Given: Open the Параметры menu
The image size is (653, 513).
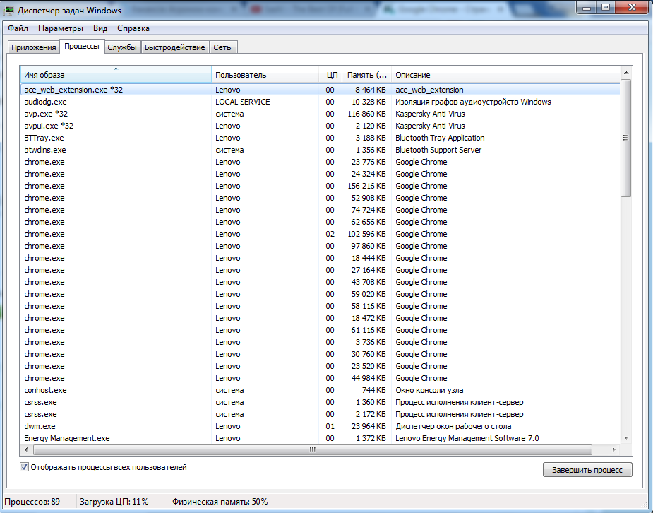Looking at the screenshot, I should click(61, 28).
